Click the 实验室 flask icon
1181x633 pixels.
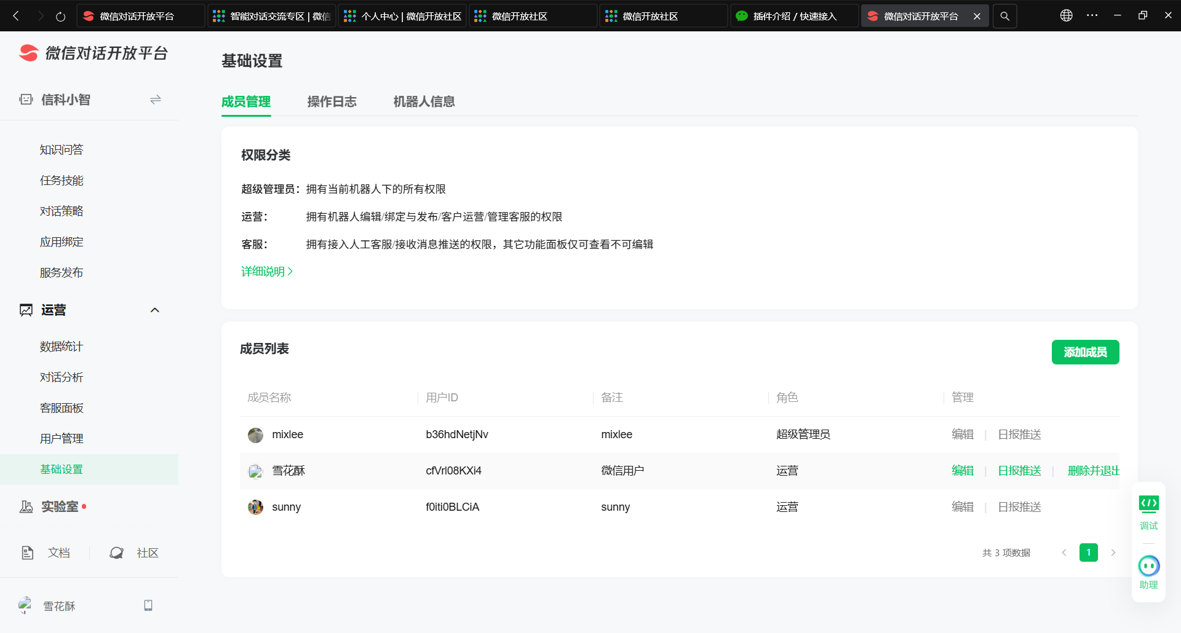tap(26, 507)
